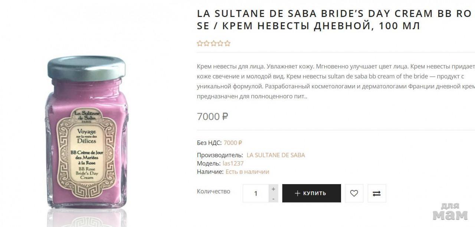Click the Без НДС price value

[233, 143]
